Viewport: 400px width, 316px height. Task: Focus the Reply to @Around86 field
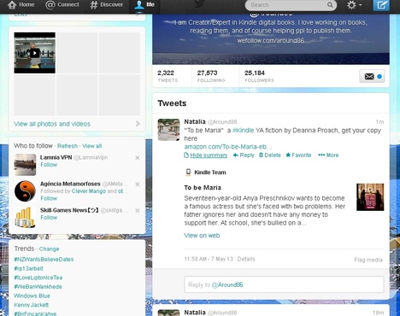284,284
